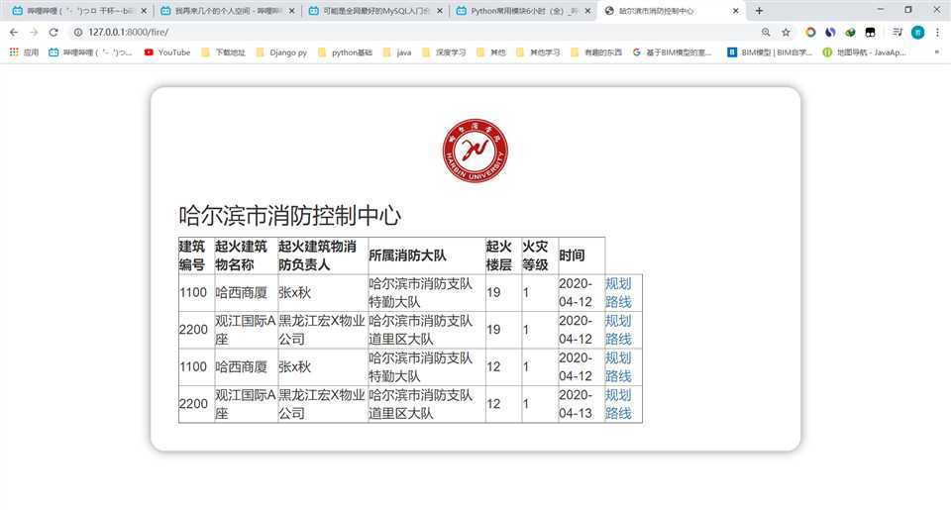Viewport: 951px width, 510px height.
Task: Click 规划路线 link in first table row
Action: (618, 292)
